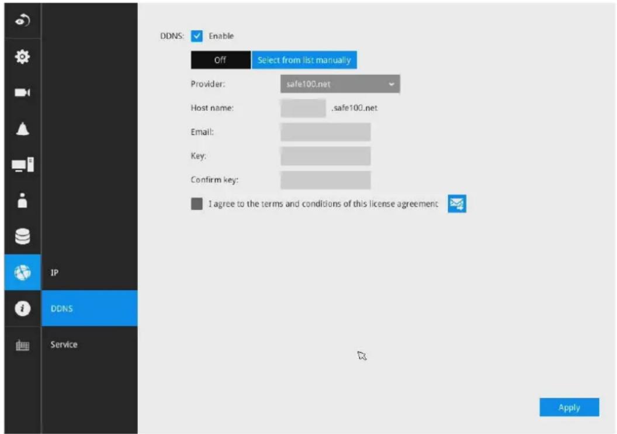This screenshot has height=434, width=617.
Task: Click the Apply button
Action: (570, 407)
